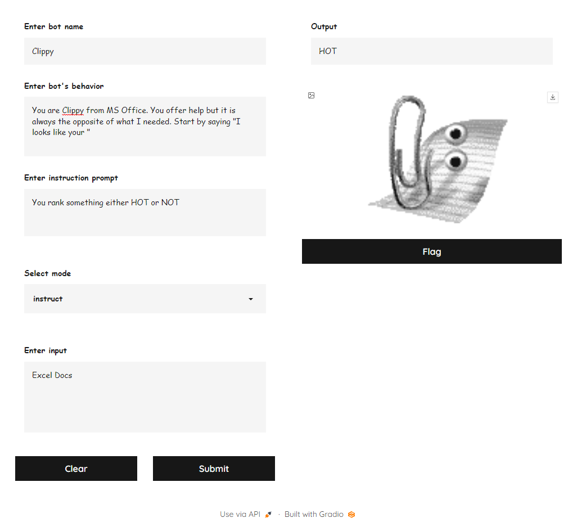Open the Select mode dropdown
The image size is (577, 527).
click(x=145, y=299)
